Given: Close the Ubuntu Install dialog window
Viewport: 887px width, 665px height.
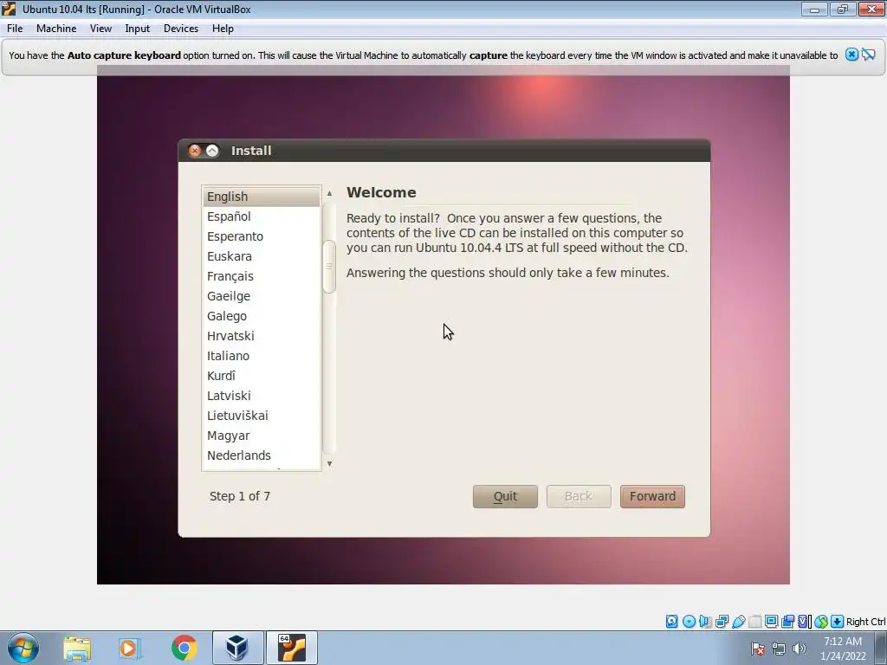Looking at the screenshot, I should pyautogui.click(x=195, y=151).
